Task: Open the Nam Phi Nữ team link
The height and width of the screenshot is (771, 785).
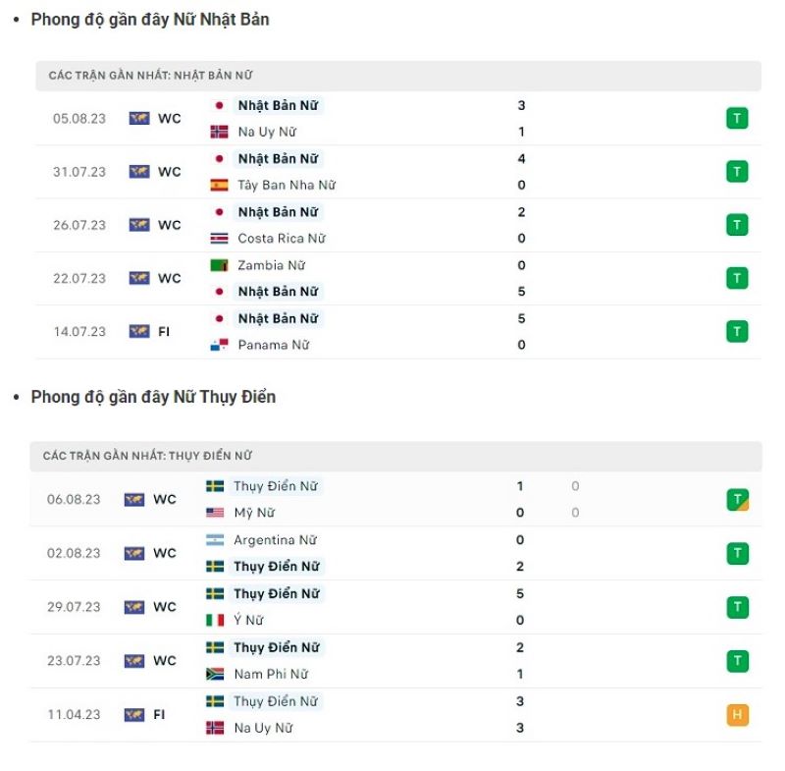Action: (x=271, y=674)
